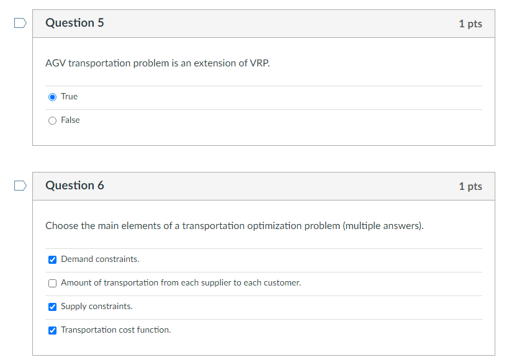Click the Question 5 header
522x360 pixels.
74,22
